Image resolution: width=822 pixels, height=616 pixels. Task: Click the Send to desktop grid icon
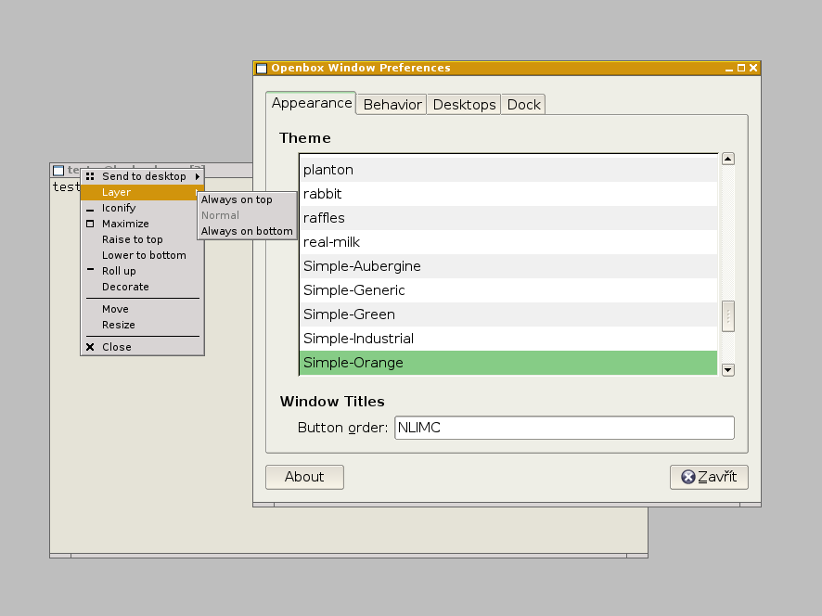[x=90, y=176]
